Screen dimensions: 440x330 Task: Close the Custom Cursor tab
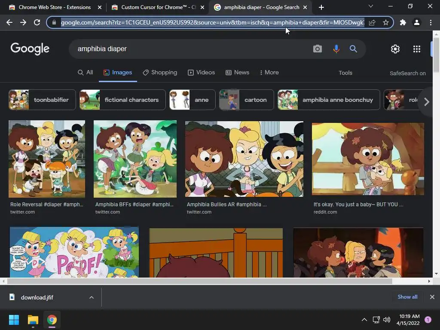tap(202, 7)
